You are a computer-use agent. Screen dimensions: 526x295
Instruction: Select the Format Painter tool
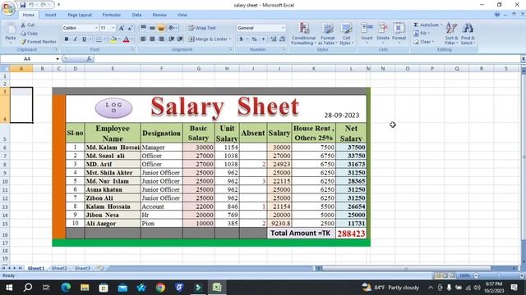[39, 42]
